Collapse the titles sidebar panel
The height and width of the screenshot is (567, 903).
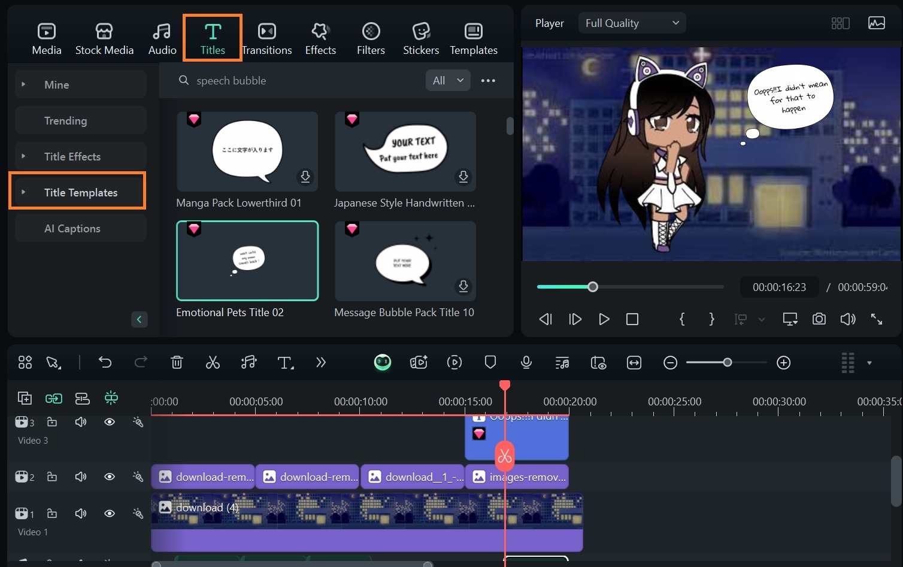click(139, 319)
